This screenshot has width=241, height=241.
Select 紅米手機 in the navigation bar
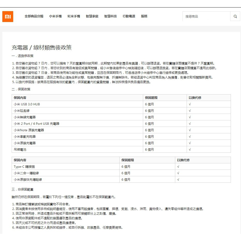click(x=74, y=16)
